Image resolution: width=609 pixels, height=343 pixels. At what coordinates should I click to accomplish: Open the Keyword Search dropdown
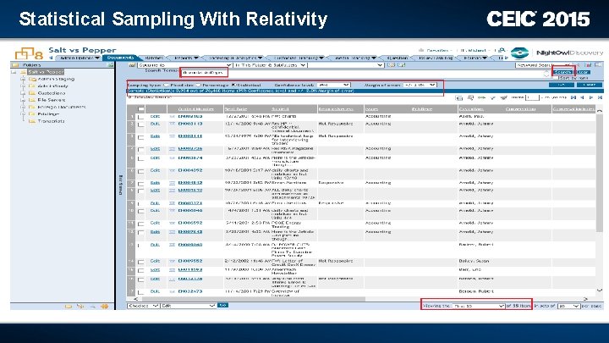coord(544,65)
